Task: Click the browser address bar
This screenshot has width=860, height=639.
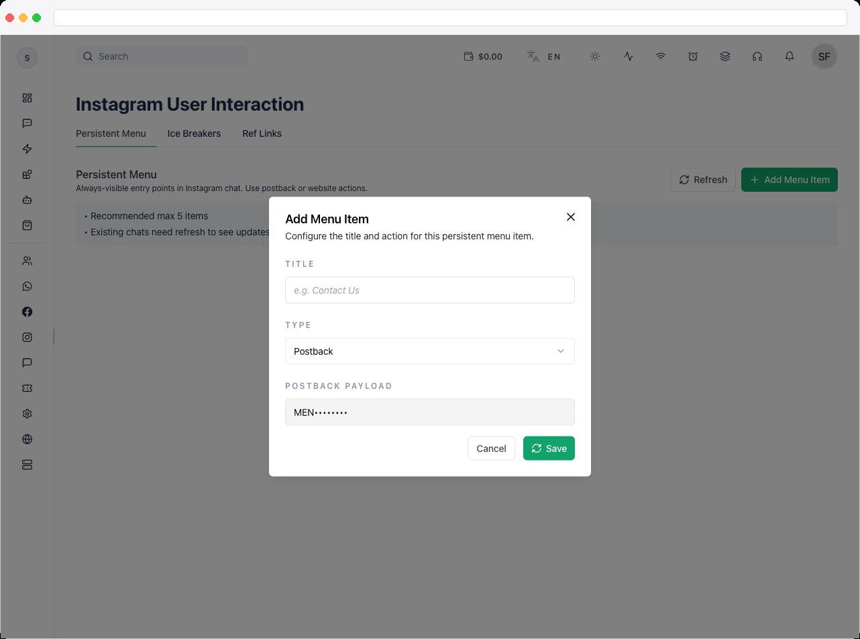Action: 450,17
